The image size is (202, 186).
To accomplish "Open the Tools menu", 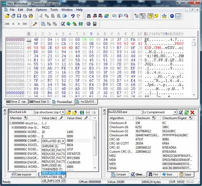I will click(x=54, y=10).
